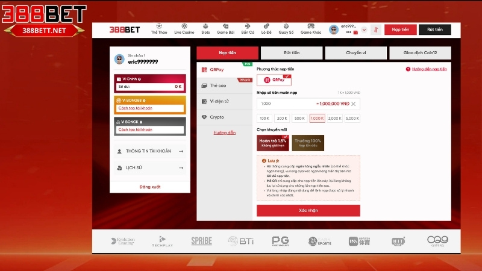Choose the 500 K preset amount
This screenshot has height=271, width=482.
(x=299, y=118)
